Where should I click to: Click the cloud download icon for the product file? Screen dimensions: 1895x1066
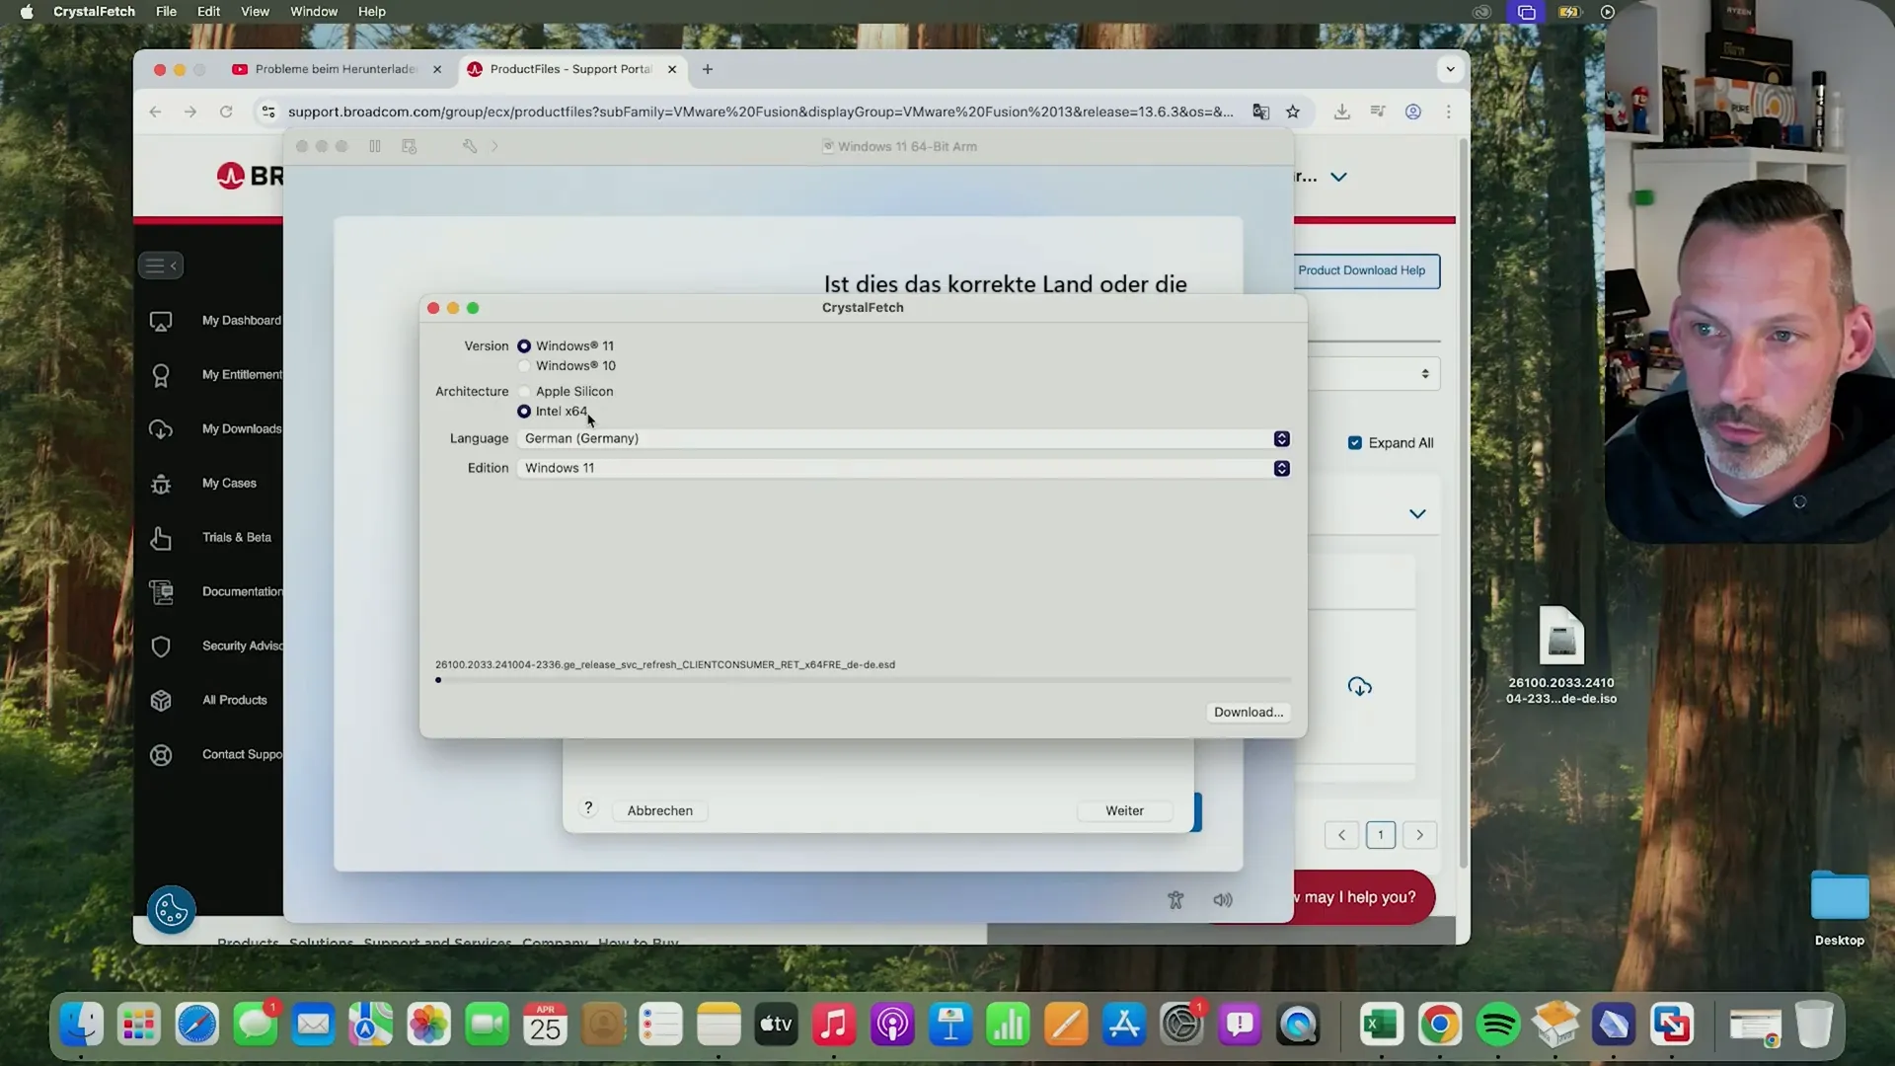coord(1360,687)
